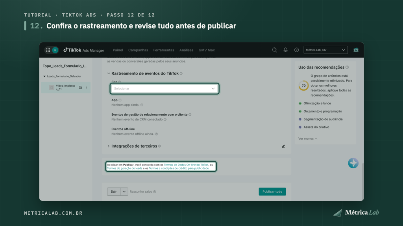Open Termos de geração de leads link
The height and width of the screenshot is (226, 403).
click(125, 168)
